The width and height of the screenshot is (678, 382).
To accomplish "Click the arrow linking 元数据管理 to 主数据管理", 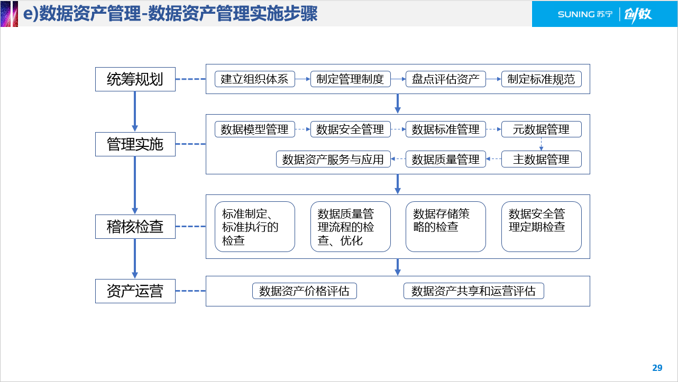I will [x=541, y=144].
